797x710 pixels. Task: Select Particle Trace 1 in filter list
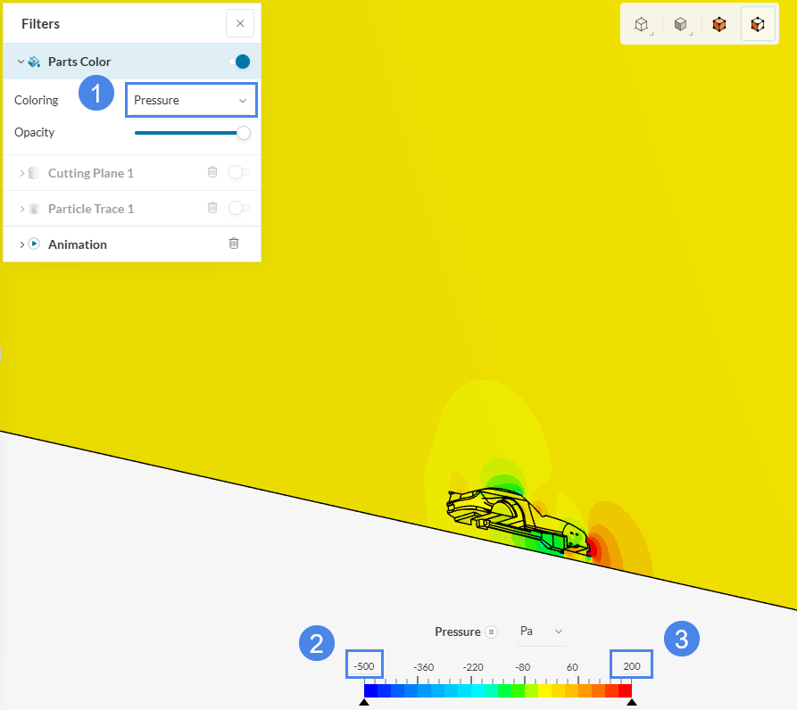click(90, 209)
